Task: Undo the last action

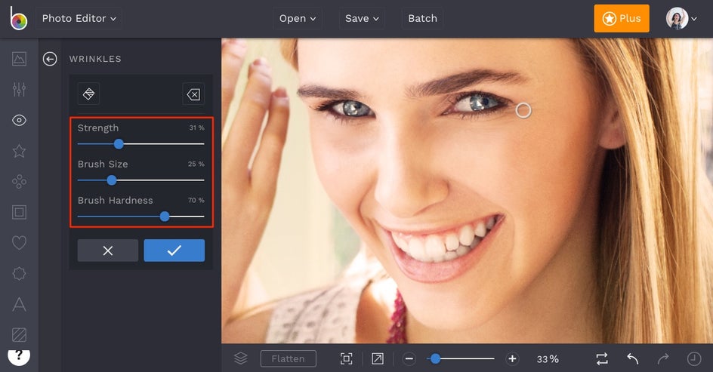Action: (x=632, y=359)
